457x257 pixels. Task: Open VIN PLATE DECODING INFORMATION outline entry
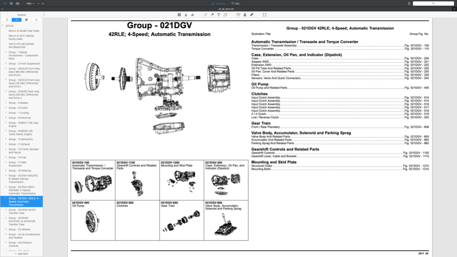coord(21,46)
